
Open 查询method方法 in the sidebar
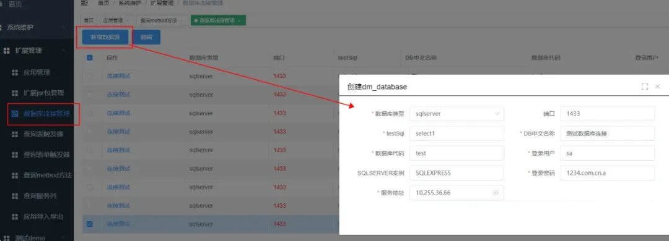(48, 175)
